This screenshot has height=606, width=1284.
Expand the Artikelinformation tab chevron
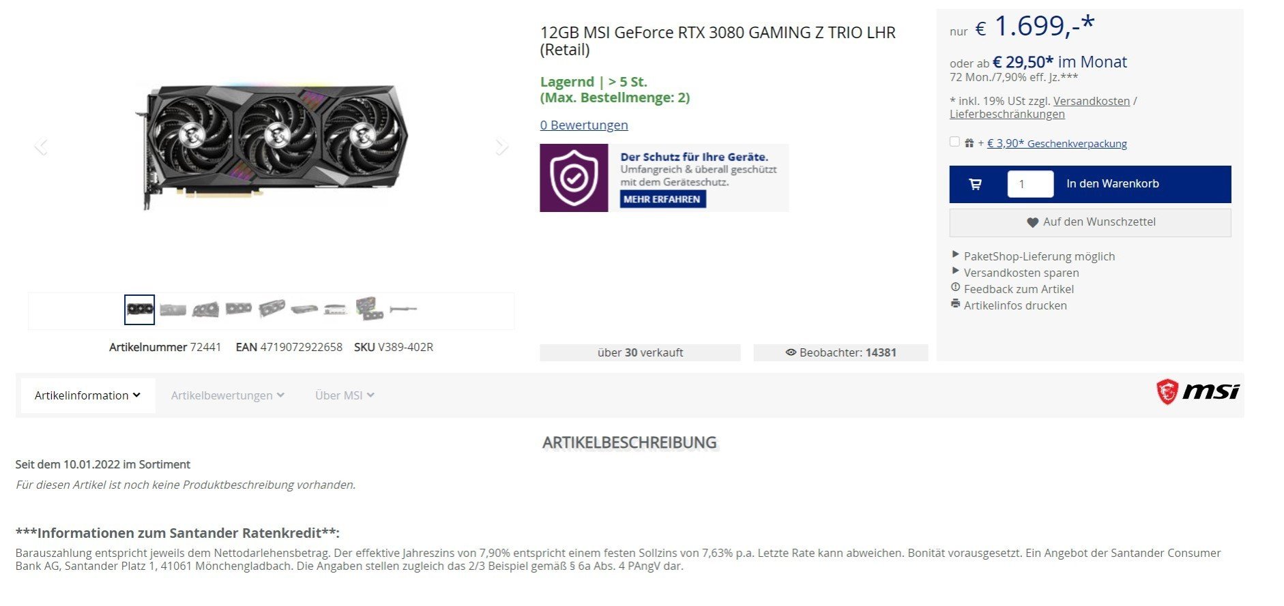(x=136, y=395)
